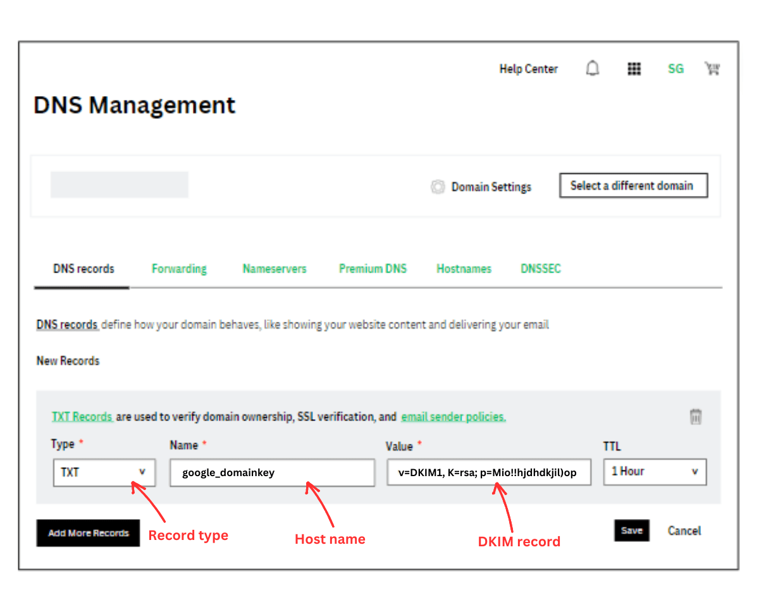This screenshot has height=607, width=759.
Task: Open the Help Center link
Action: 529,69
